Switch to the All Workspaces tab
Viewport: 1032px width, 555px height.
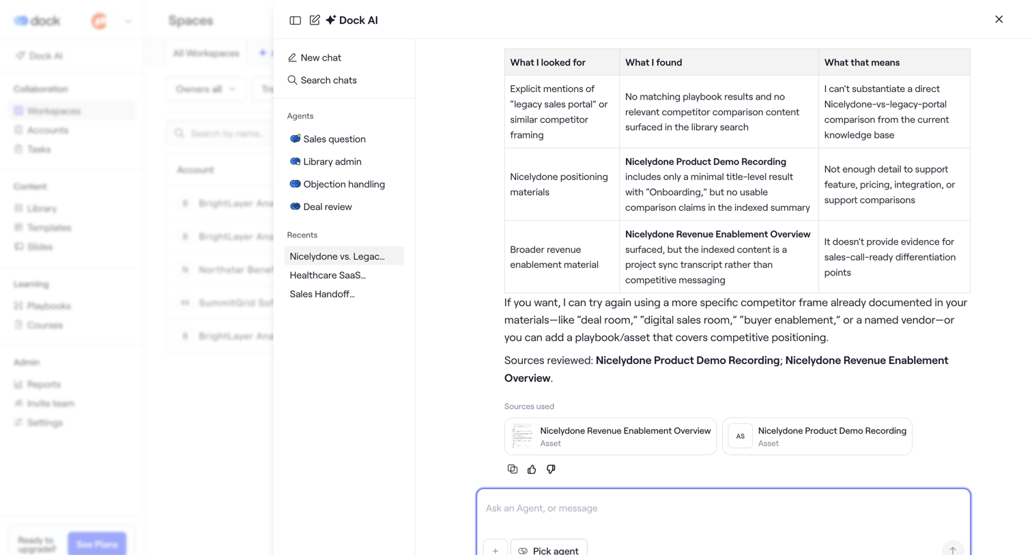tap(206, 53)
